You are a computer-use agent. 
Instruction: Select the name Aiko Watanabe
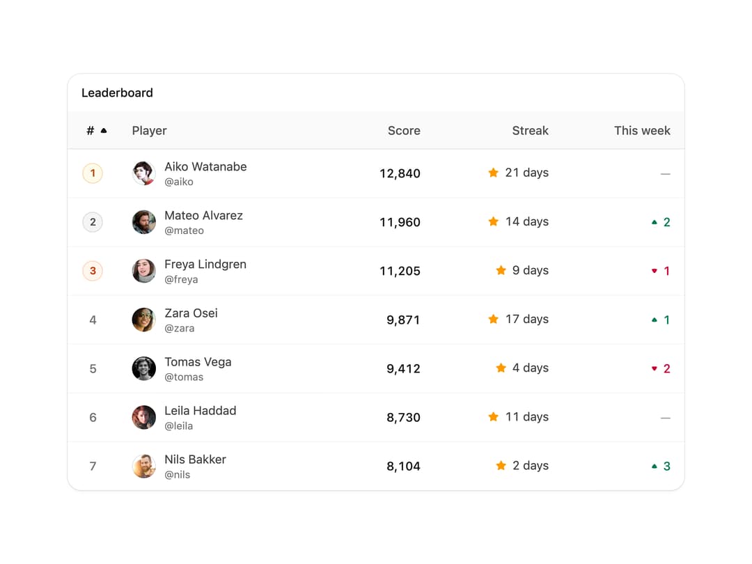(205, 166)
